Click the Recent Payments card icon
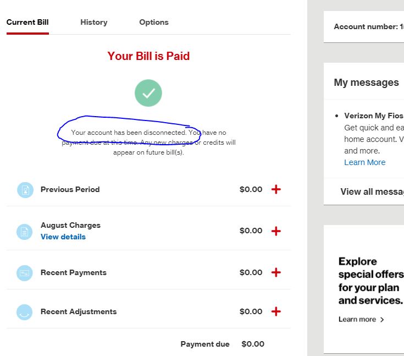 tap(25, 273)
